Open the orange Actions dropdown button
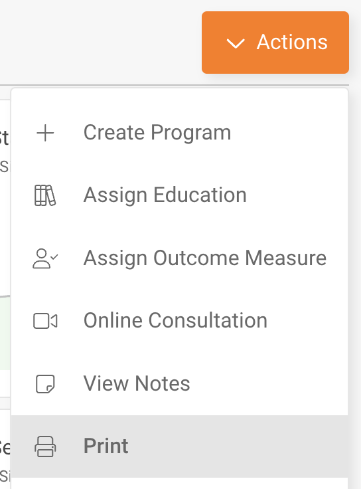 275,43
